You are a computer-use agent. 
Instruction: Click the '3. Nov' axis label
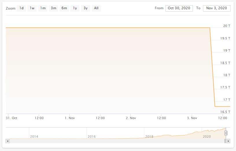click(x=192, y=118)
